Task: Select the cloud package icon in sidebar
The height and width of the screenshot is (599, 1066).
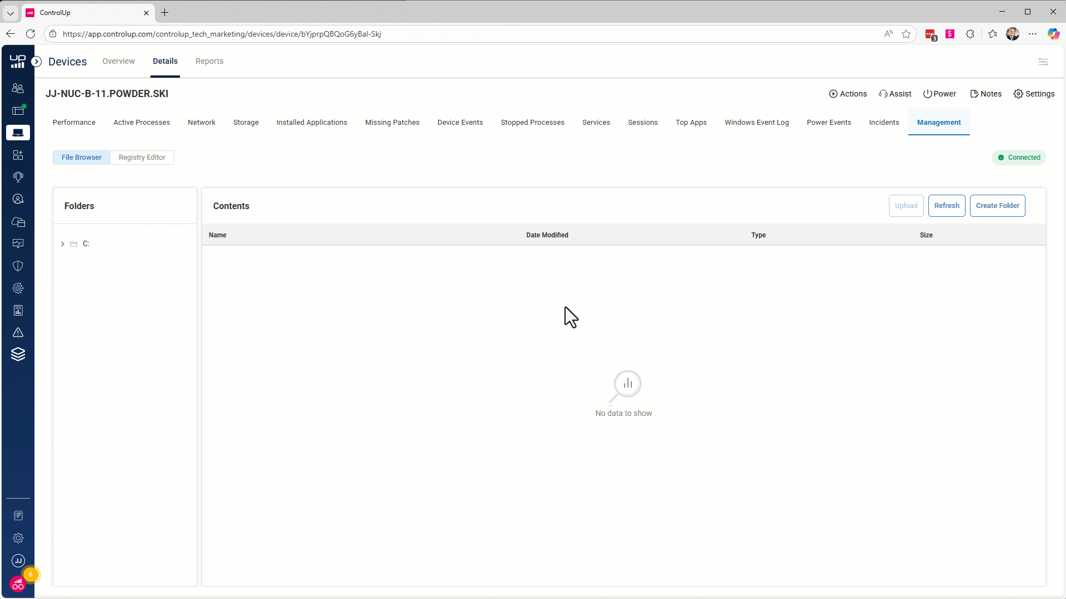Action: [x=18, y=222]
